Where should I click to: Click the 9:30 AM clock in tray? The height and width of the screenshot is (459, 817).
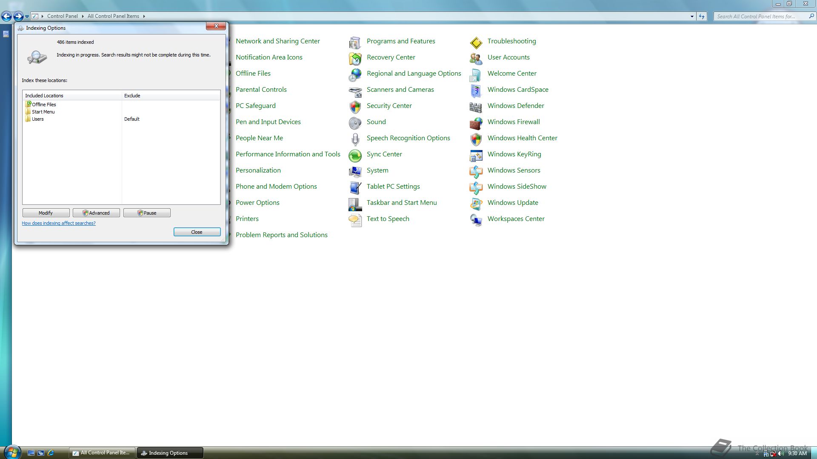[797, 453]
